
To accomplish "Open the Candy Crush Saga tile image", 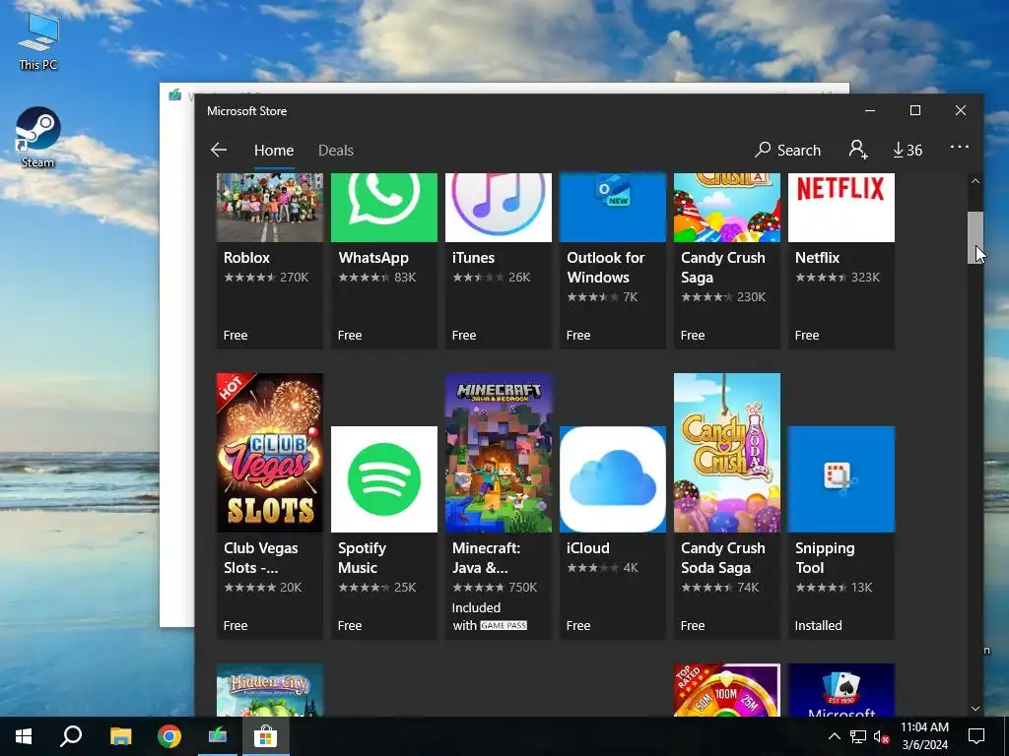I will (727, 208).
